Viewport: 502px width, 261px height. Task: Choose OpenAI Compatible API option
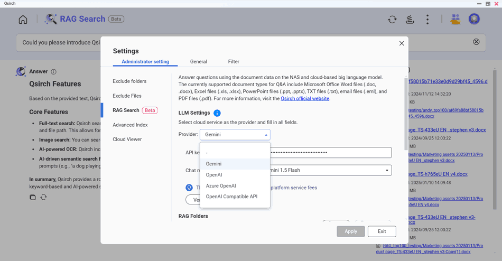click(235, 197)
